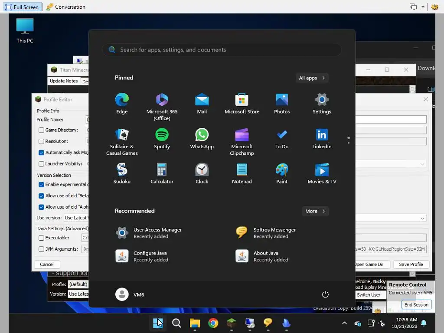Open the Clock app
444x333 pixels.
point(202,173)
